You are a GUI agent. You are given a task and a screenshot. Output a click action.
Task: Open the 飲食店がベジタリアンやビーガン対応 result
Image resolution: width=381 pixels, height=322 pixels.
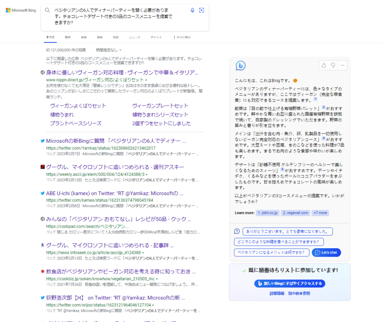[x=121, y=271]
